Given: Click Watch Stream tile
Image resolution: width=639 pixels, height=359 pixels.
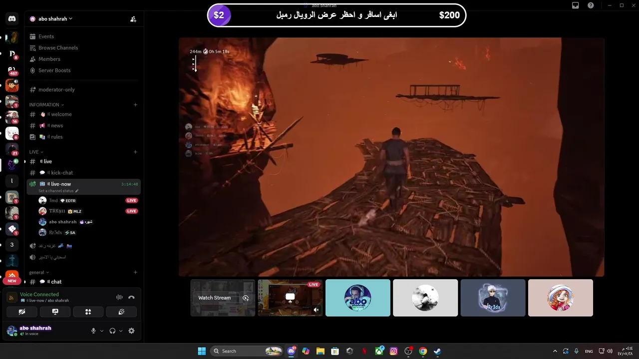Looking at the screenshot, I should [223, 298].
